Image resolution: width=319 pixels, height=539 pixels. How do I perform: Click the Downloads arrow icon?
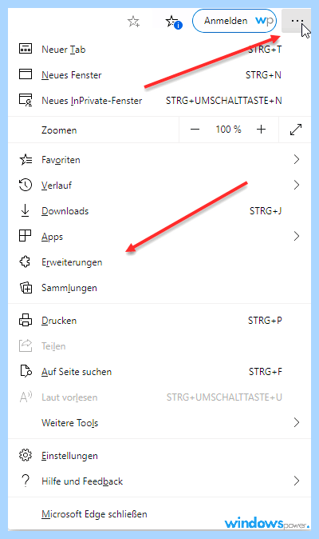click(x=25, y=210)
